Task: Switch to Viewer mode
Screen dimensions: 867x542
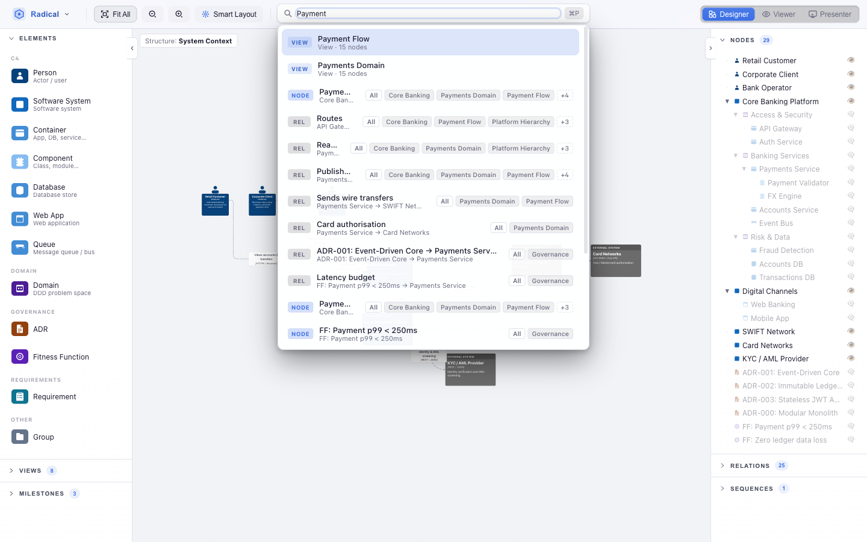Action: (778, 14)
